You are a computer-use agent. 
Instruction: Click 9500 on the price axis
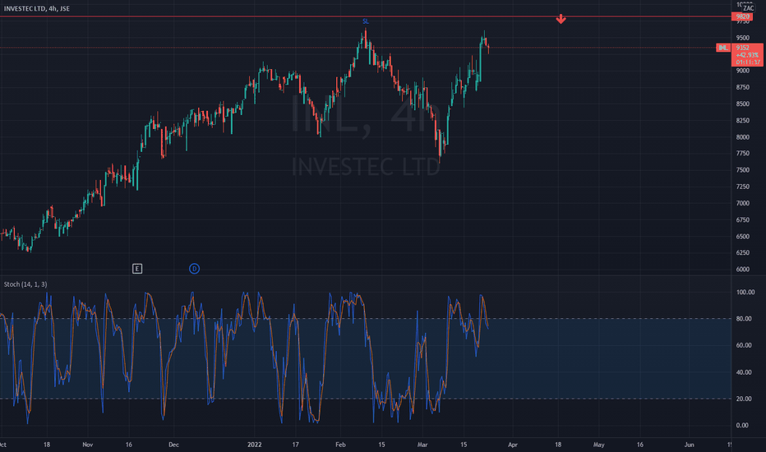click(742, 38)
